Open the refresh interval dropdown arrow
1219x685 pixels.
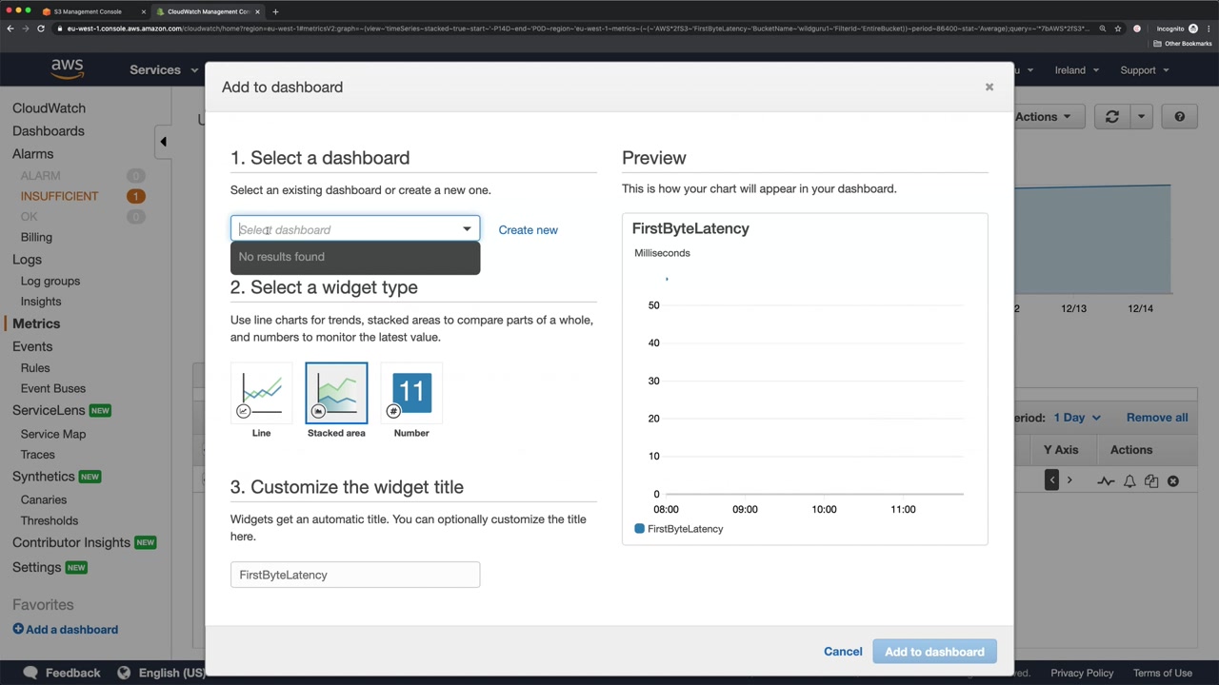pos(1141,117)
